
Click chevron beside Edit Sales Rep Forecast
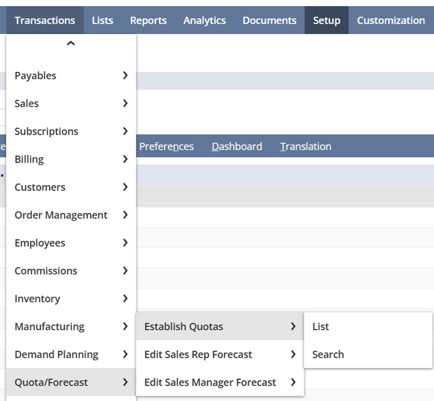click(293, 354)
